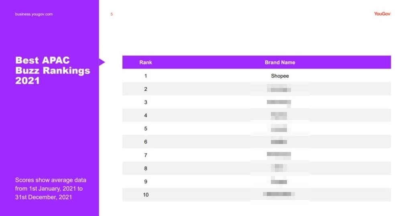
Task: Click the white triangle pointer beside the title
Action: pyautogui.click(x=102, y=62)
